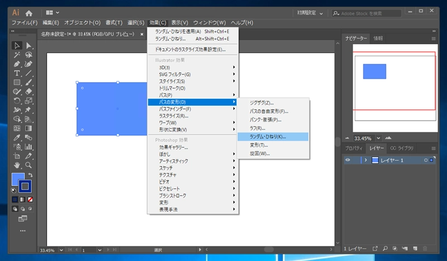447x261 pixels.
Task: Select the Perspective Grid tool
Action: click(28, 119)
